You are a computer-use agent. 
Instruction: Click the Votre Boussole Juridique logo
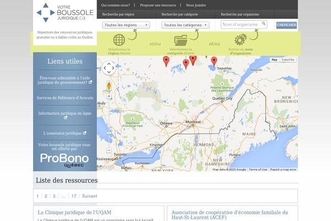(65, 13)
